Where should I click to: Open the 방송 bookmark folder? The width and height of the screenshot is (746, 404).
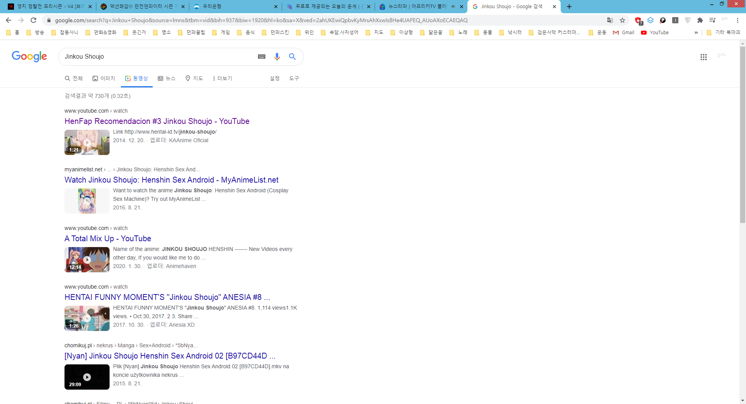coord(35,33)
